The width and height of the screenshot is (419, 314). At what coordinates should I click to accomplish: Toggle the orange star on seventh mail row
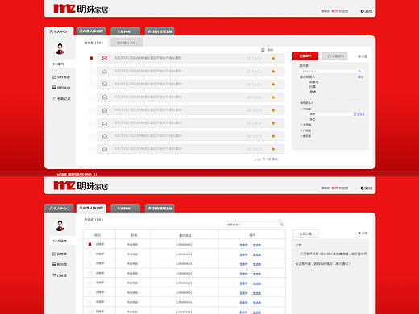[x=273, y=136]
